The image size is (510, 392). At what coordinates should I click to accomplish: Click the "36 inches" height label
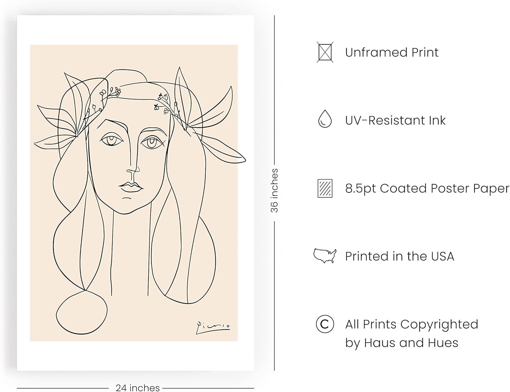coord(274,191)
